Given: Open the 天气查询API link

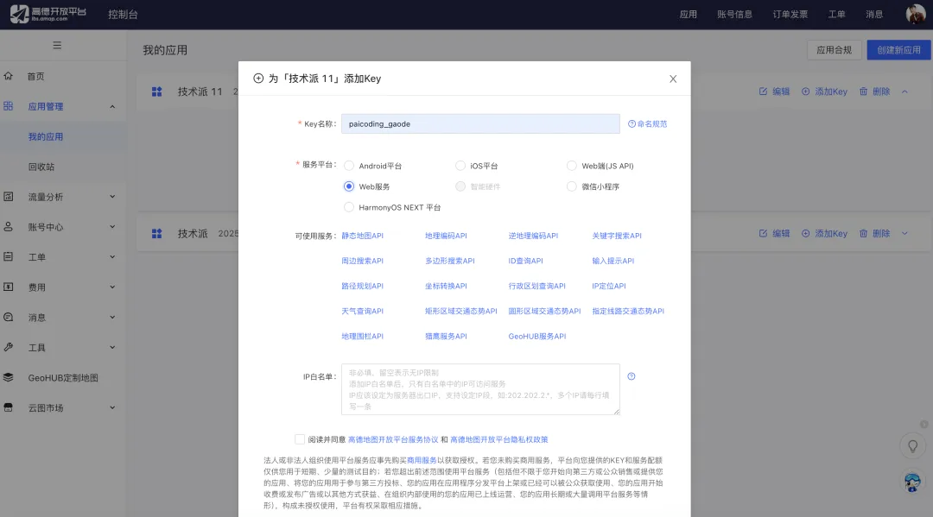Looking at the screenshot, I should (362, 312).
